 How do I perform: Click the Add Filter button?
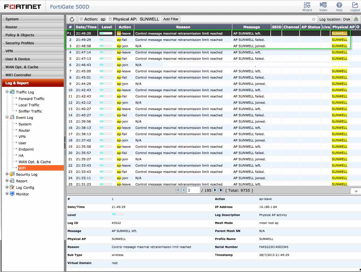[x=171, y=19]
